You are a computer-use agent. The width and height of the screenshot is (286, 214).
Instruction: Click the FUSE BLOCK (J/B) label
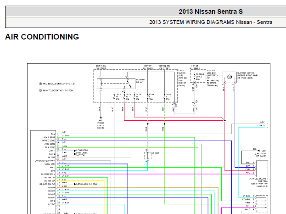point(183,78)
